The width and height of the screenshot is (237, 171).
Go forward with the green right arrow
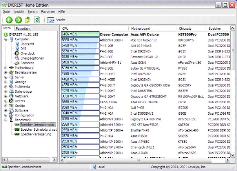pyautogui.click(x=18, y=20)
